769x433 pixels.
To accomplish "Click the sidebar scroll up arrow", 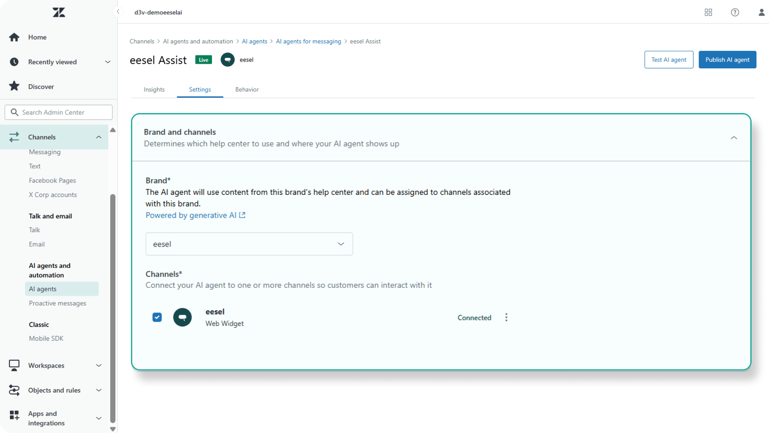I will click(113, 130).
